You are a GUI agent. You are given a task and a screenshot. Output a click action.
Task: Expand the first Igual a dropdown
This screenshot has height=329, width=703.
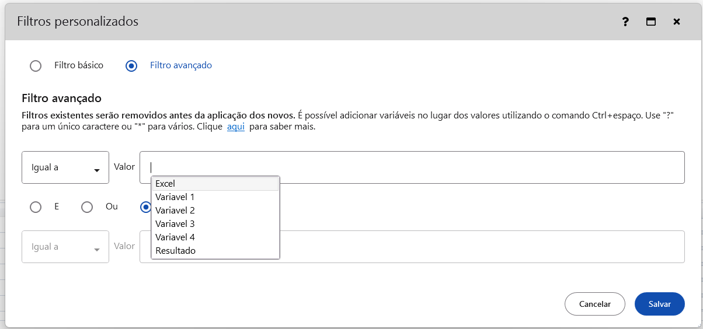[65, 167]
